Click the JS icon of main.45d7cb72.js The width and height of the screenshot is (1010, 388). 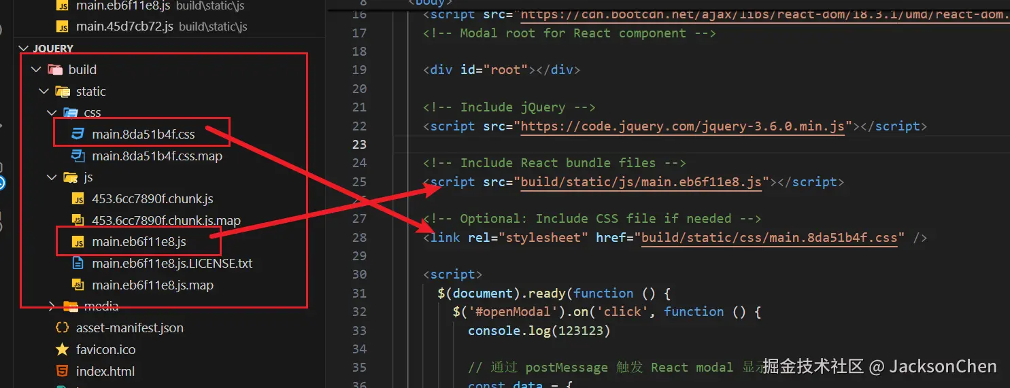pyautogui.click(x=62, y=27)
